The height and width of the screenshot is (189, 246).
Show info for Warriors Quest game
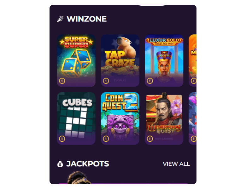point(150,139)
